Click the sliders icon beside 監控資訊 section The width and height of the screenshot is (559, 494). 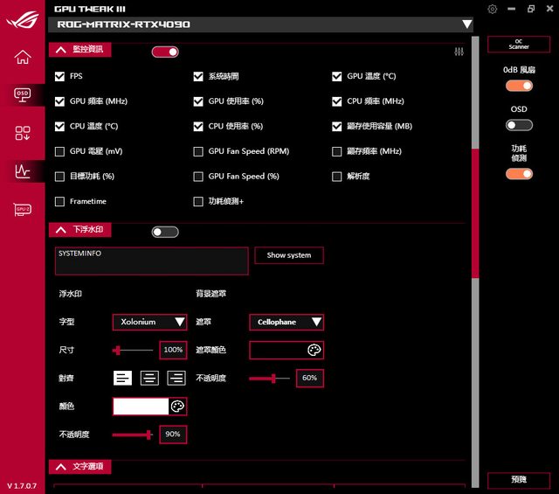(x=459, y=52)
